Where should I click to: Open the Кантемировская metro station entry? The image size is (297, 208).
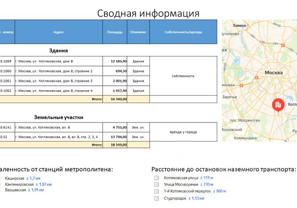tap(19, 184)
